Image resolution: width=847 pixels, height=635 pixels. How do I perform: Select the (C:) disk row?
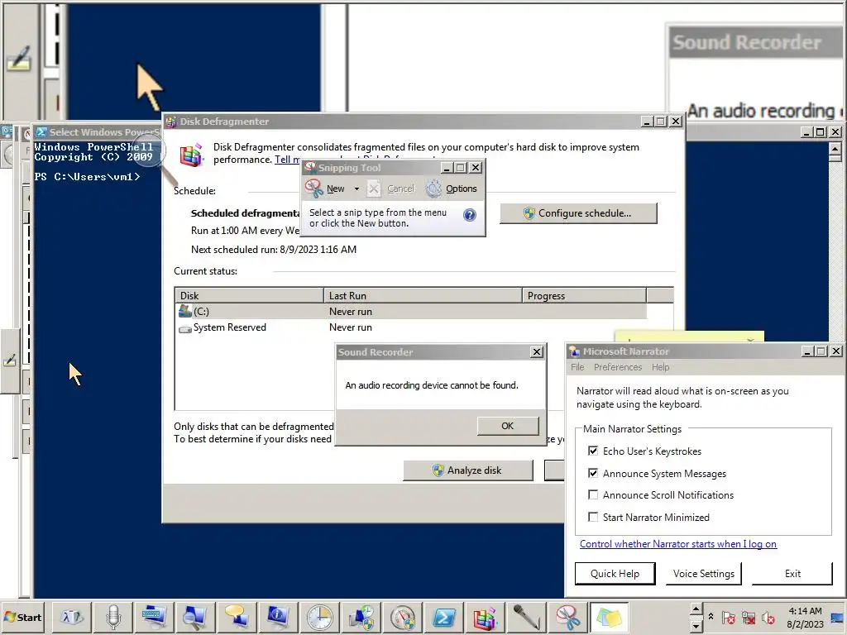(x=410, y=312)
